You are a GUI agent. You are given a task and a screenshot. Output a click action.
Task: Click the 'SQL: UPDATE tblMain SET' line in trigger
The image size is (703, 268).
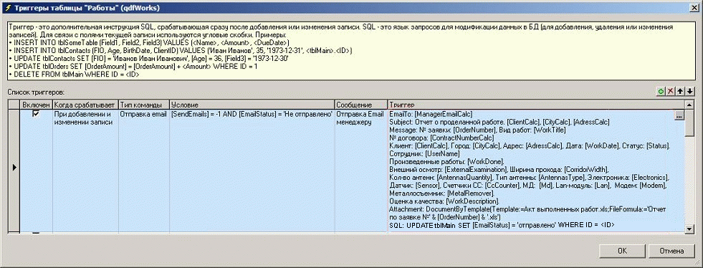(502, 224)
